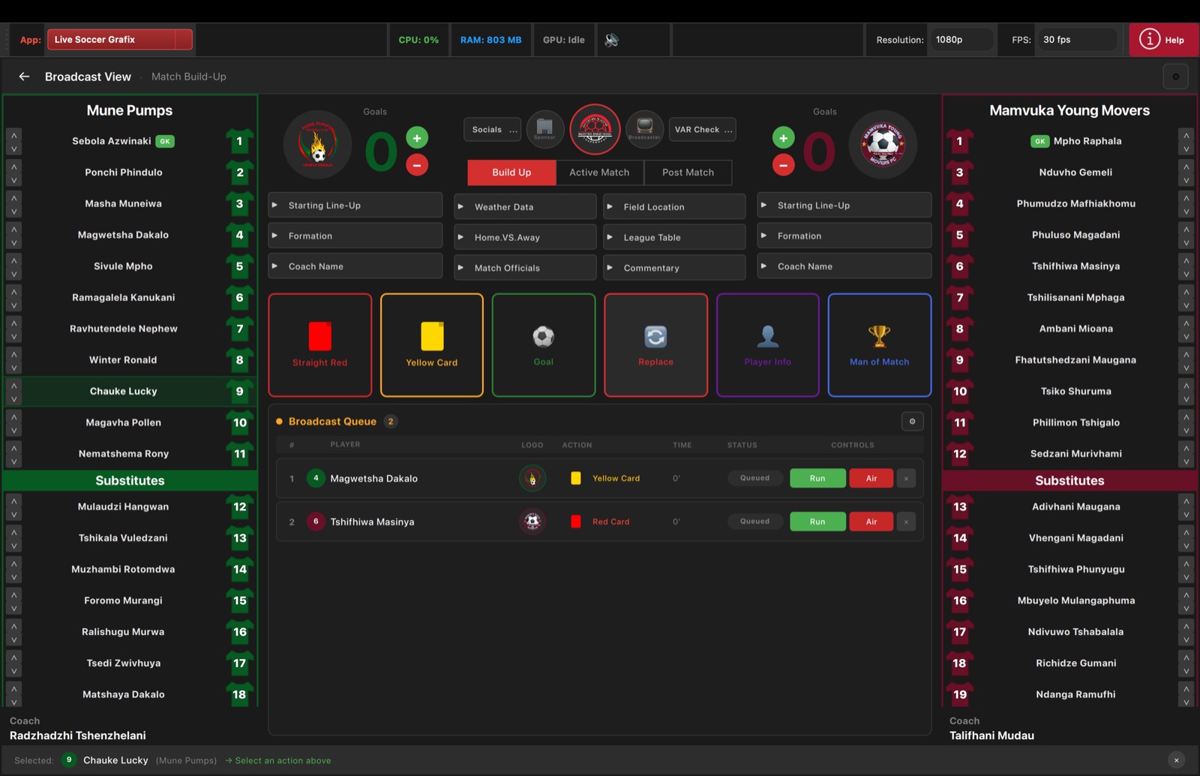1200x776 pixels.
Task: Open the VAR Check options menu
Action: click(701, 130)
